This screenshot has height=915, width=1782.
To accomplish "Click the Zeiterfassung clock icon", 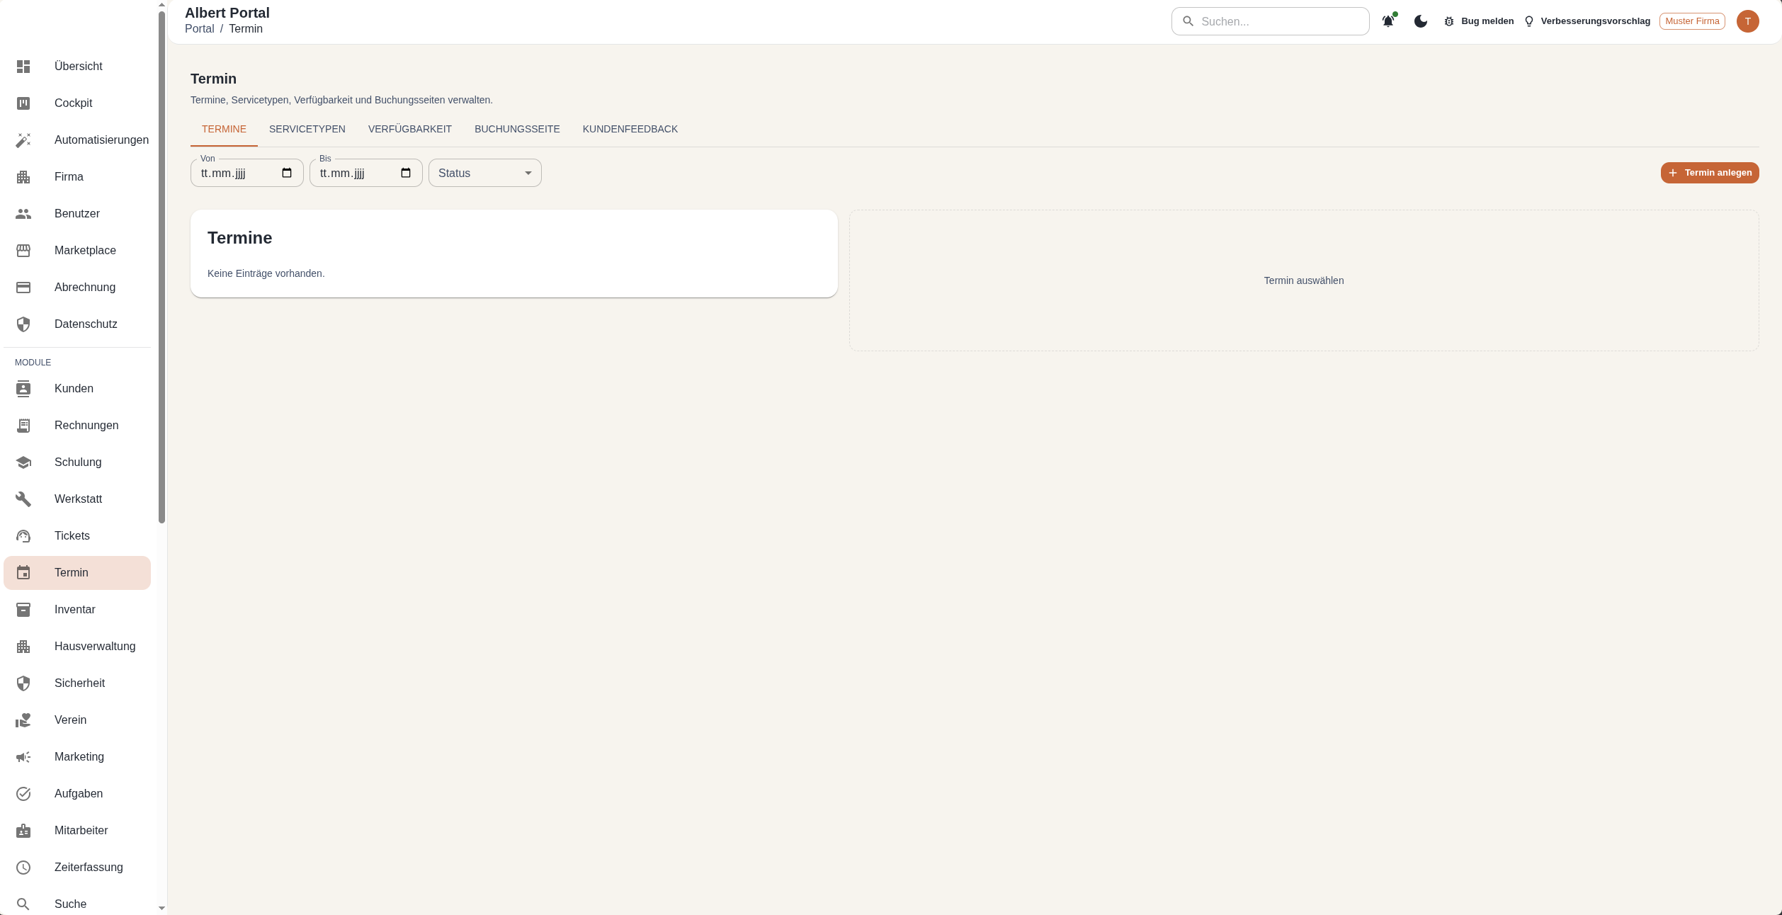I will coord(23,868).
